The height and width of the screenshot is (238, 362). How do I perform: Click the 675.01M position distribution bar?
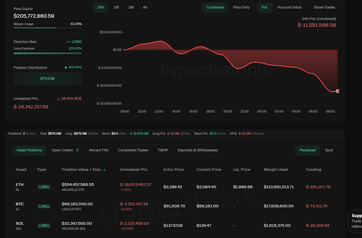click(47, 79)
